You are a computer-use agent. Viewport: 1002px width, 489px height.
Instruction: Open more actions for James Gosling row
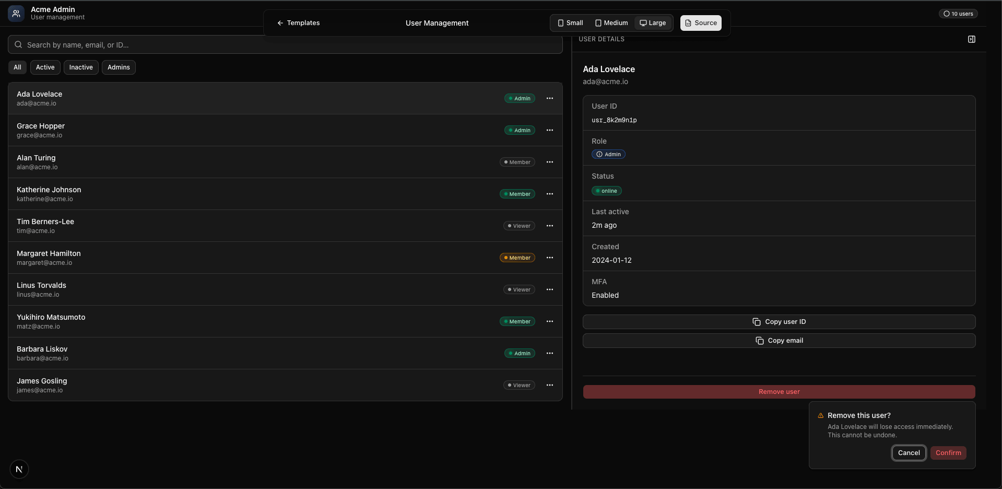(x=549, y=385)
